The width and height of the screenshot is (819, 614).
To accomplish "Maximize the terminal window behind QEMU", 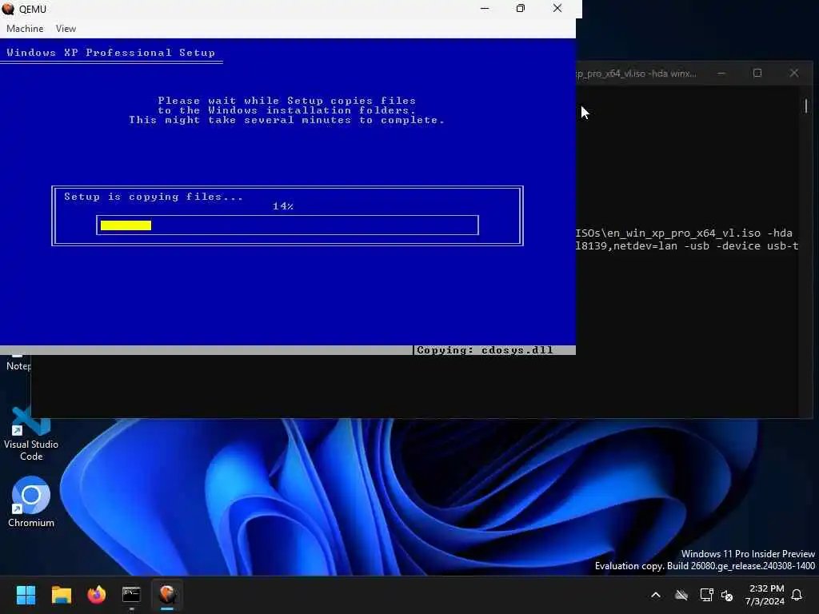I will [x=757, y=74].
